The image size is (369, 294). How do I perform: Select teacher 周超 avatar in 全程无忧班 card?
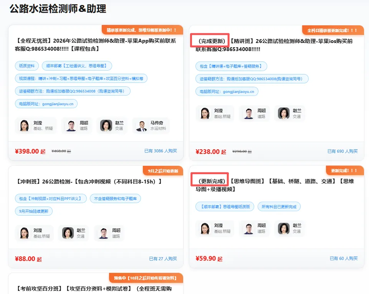[x=71, y=126]
